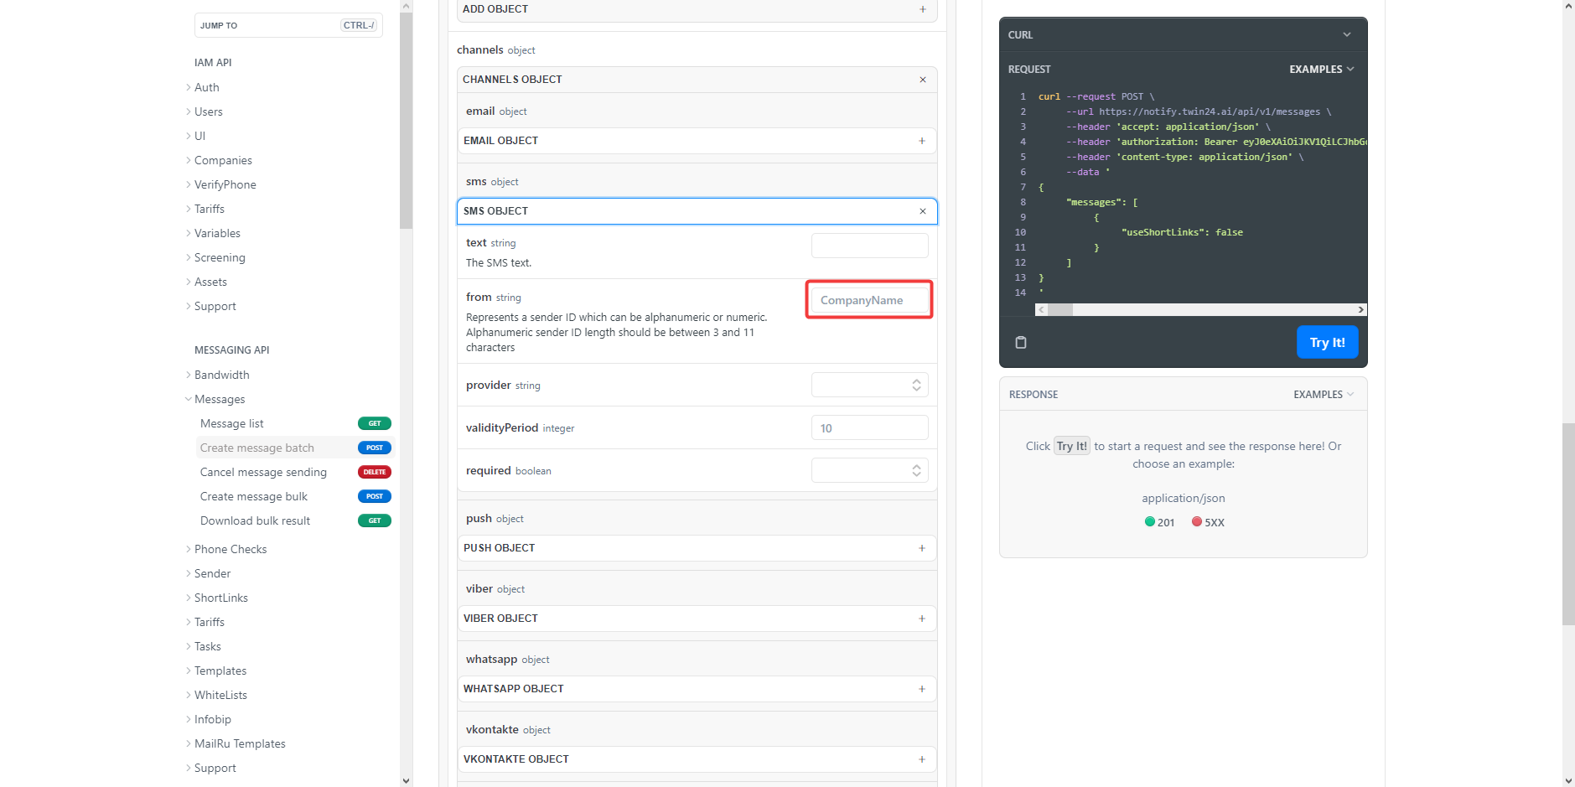Click the code panel horizontal scrollbar thumb
The width and height of the screenshot is (1575, 787).
coord(1060,309)
